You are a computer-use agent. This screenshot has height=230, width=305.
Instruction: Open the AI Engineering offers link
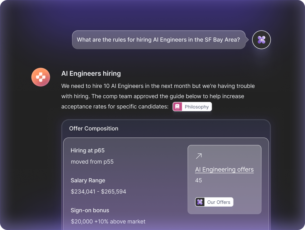click(224, 169)
